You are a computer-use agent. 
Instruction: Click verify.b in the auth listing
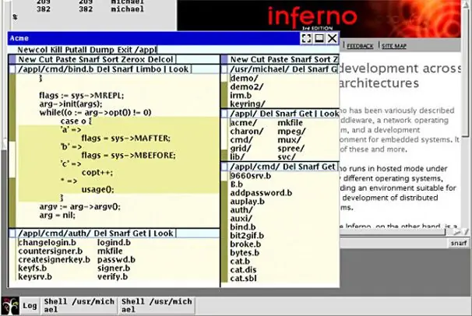[113, 276]
